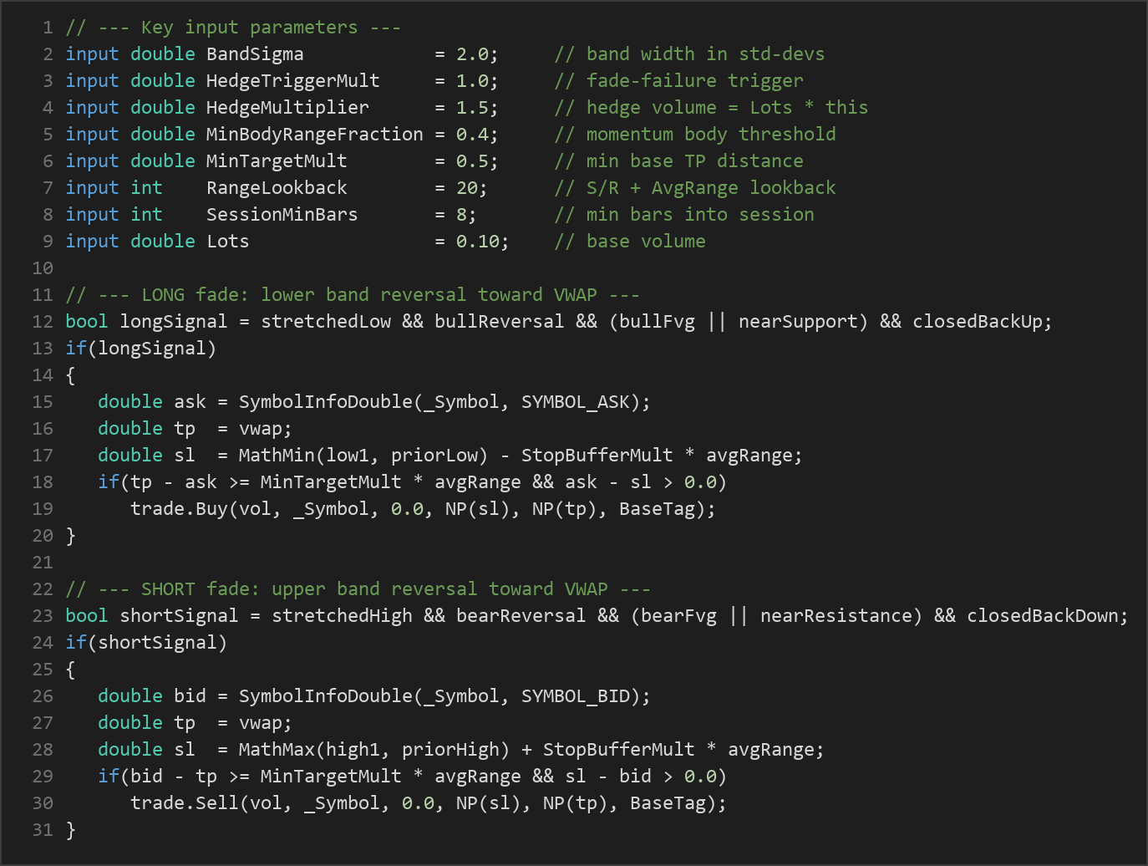Click the BandSigma variable name
1148x866 pixels.
[255, 54]
